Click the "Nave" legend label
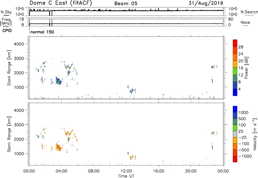 pos(245,22)
